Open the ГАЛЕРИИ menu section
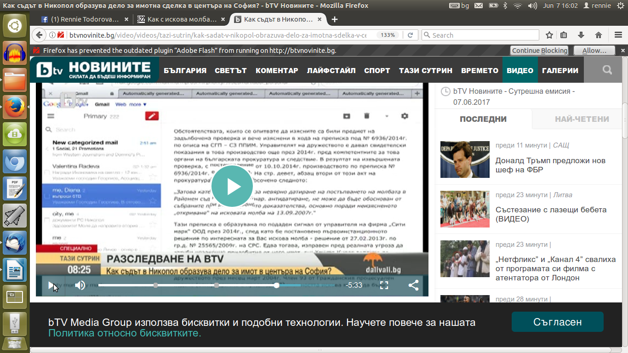 (560, 70)
